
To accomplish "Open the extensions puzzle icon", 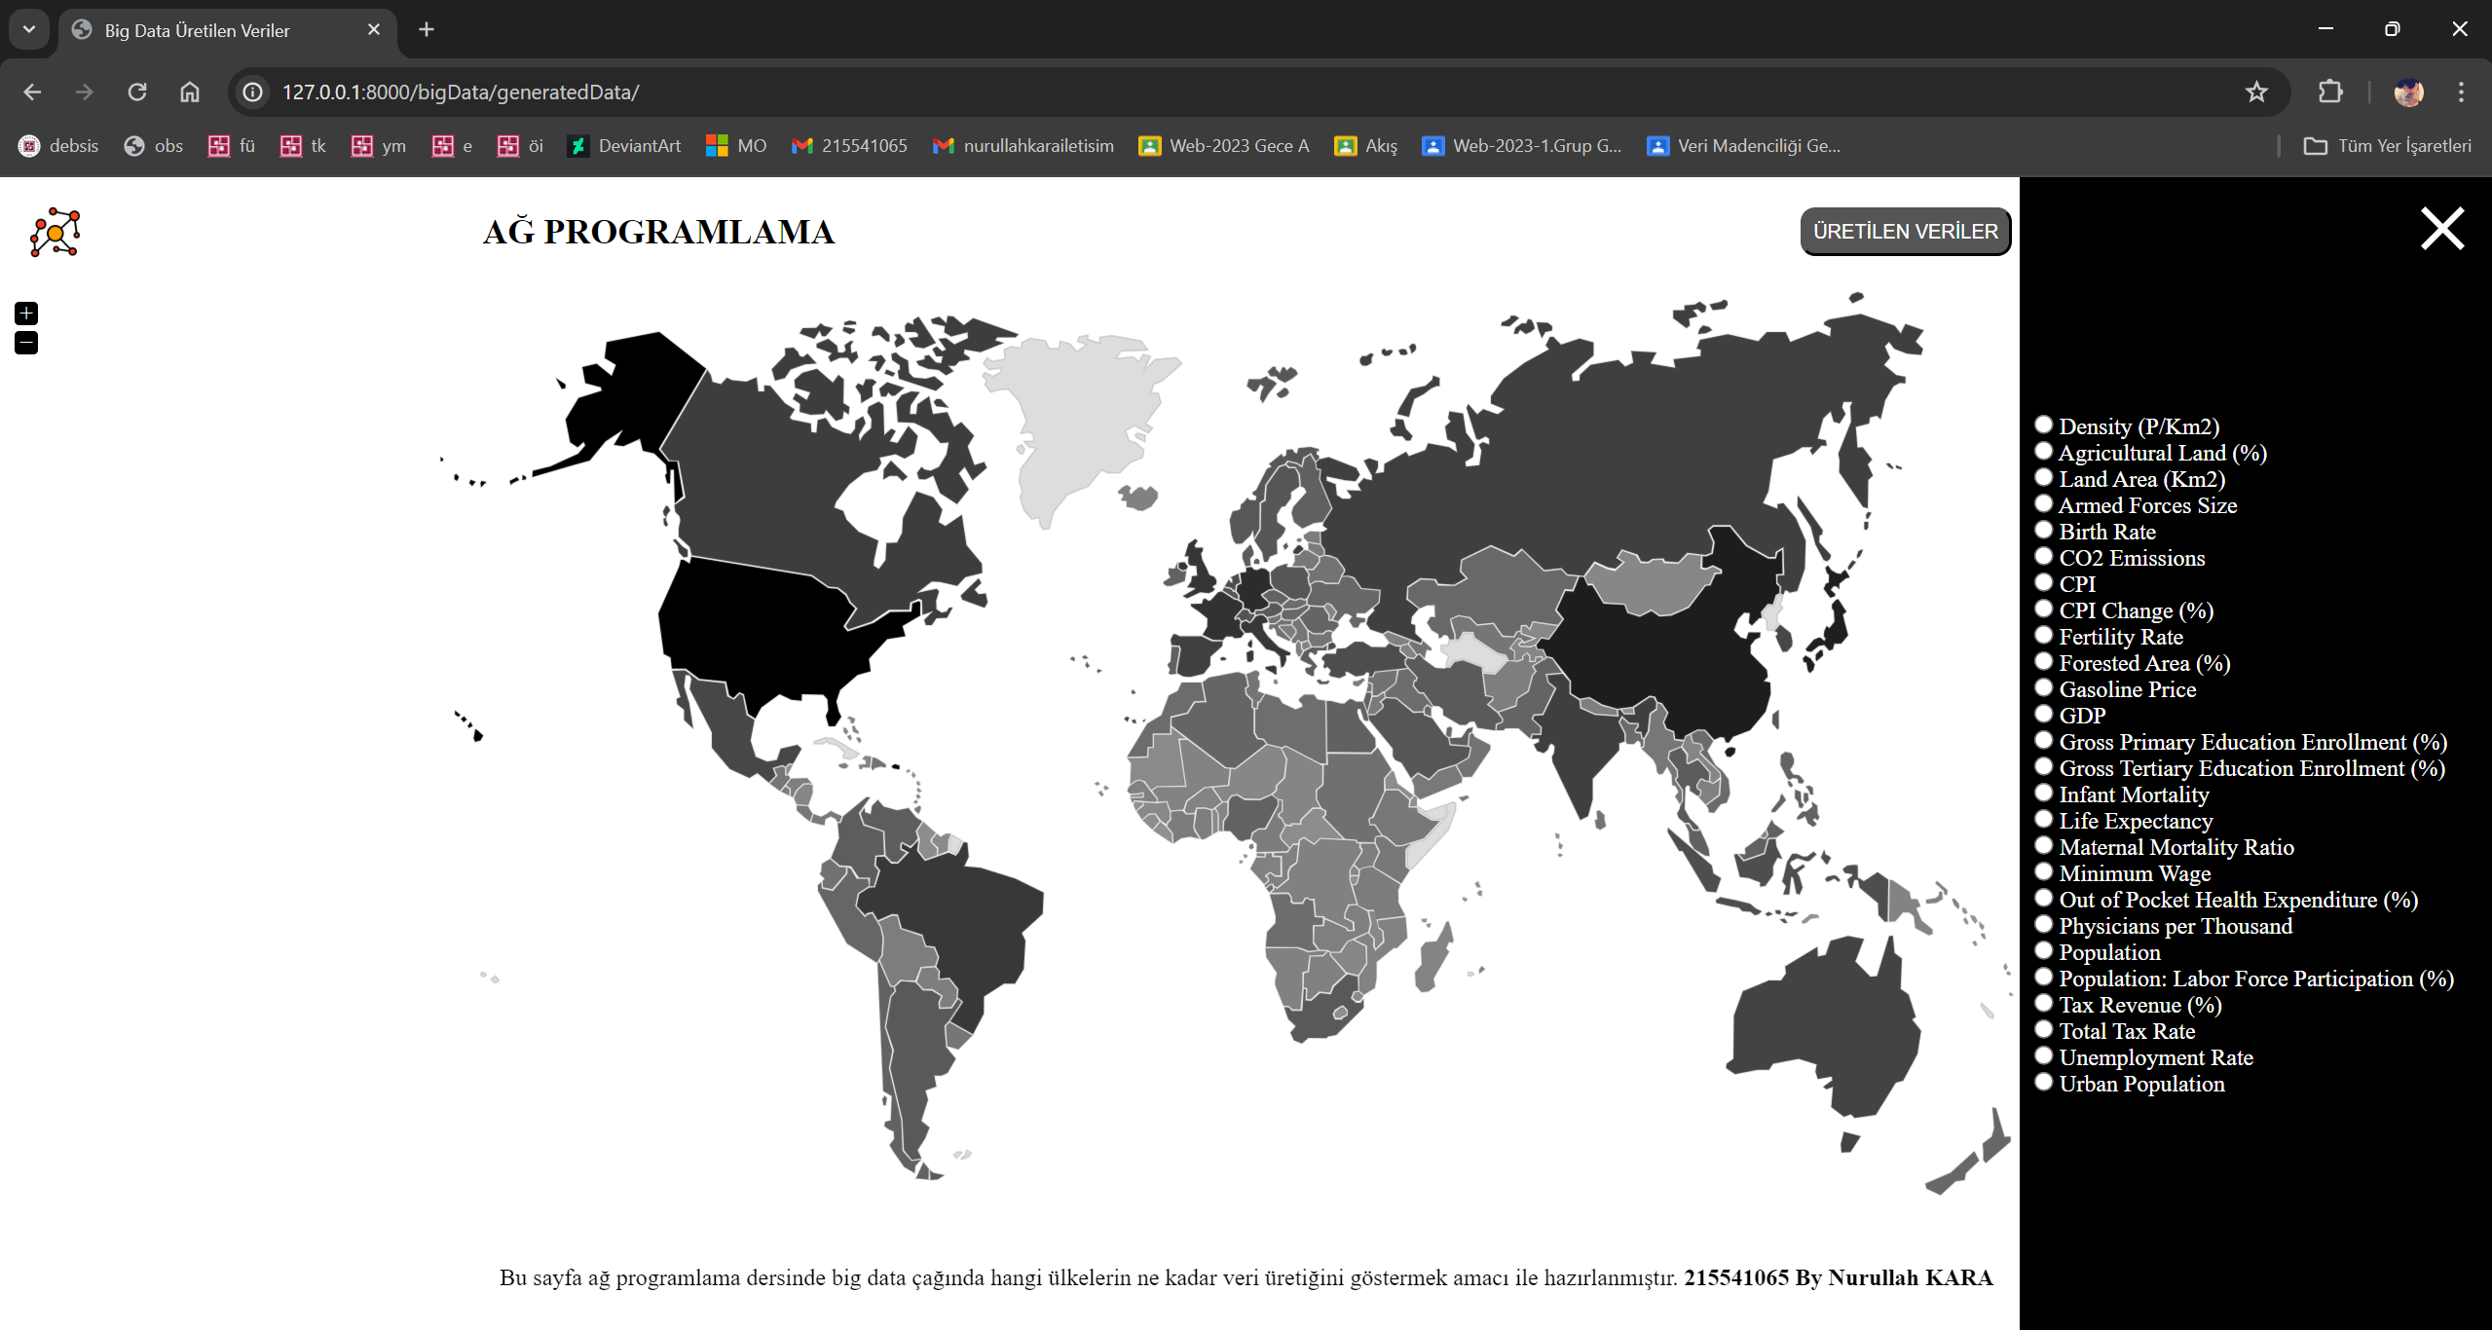I will tap(2329, 92).
